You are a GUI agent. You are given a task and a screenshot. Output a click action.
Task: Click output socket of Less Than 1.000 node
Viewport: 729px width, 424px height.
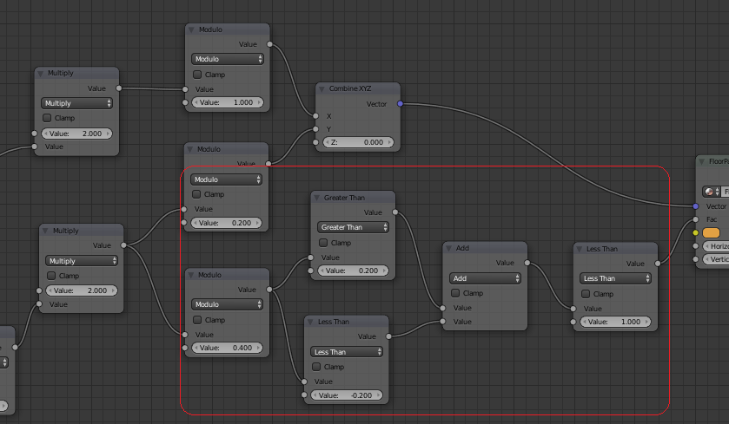(658, 264)
